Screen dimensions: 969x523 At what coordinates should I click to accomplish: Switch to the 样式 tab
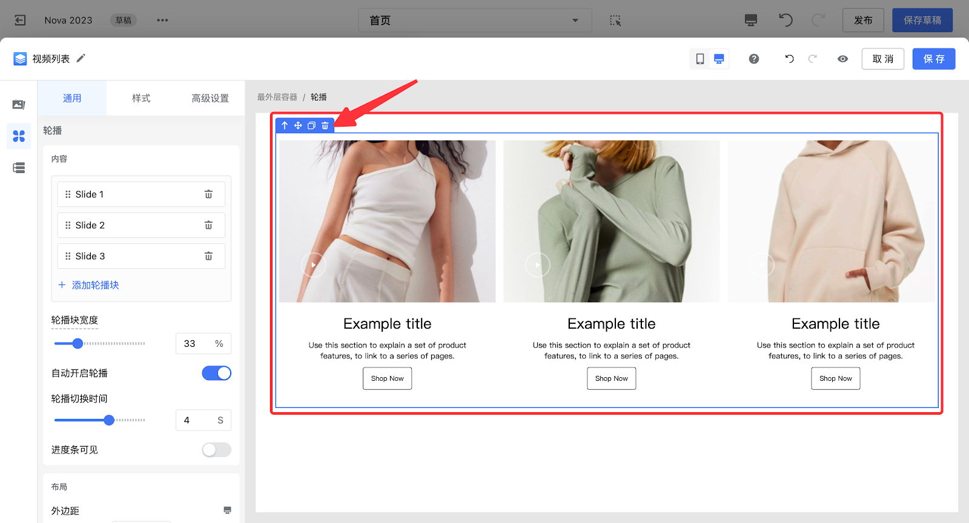141,98
